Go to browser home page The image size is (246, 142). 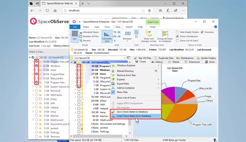pos(55,11)
